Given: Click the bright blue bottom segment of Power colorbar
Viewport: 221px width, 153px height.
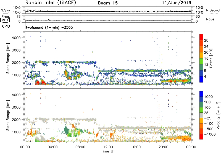Looking at the screenshot, I should [x=201, y=79].
